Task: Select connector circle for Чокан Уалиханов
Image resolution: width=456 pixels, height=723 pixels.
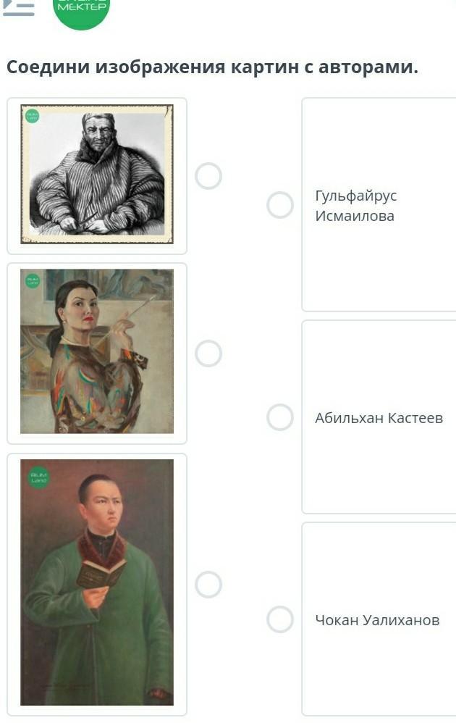Action: pos(280,619)
